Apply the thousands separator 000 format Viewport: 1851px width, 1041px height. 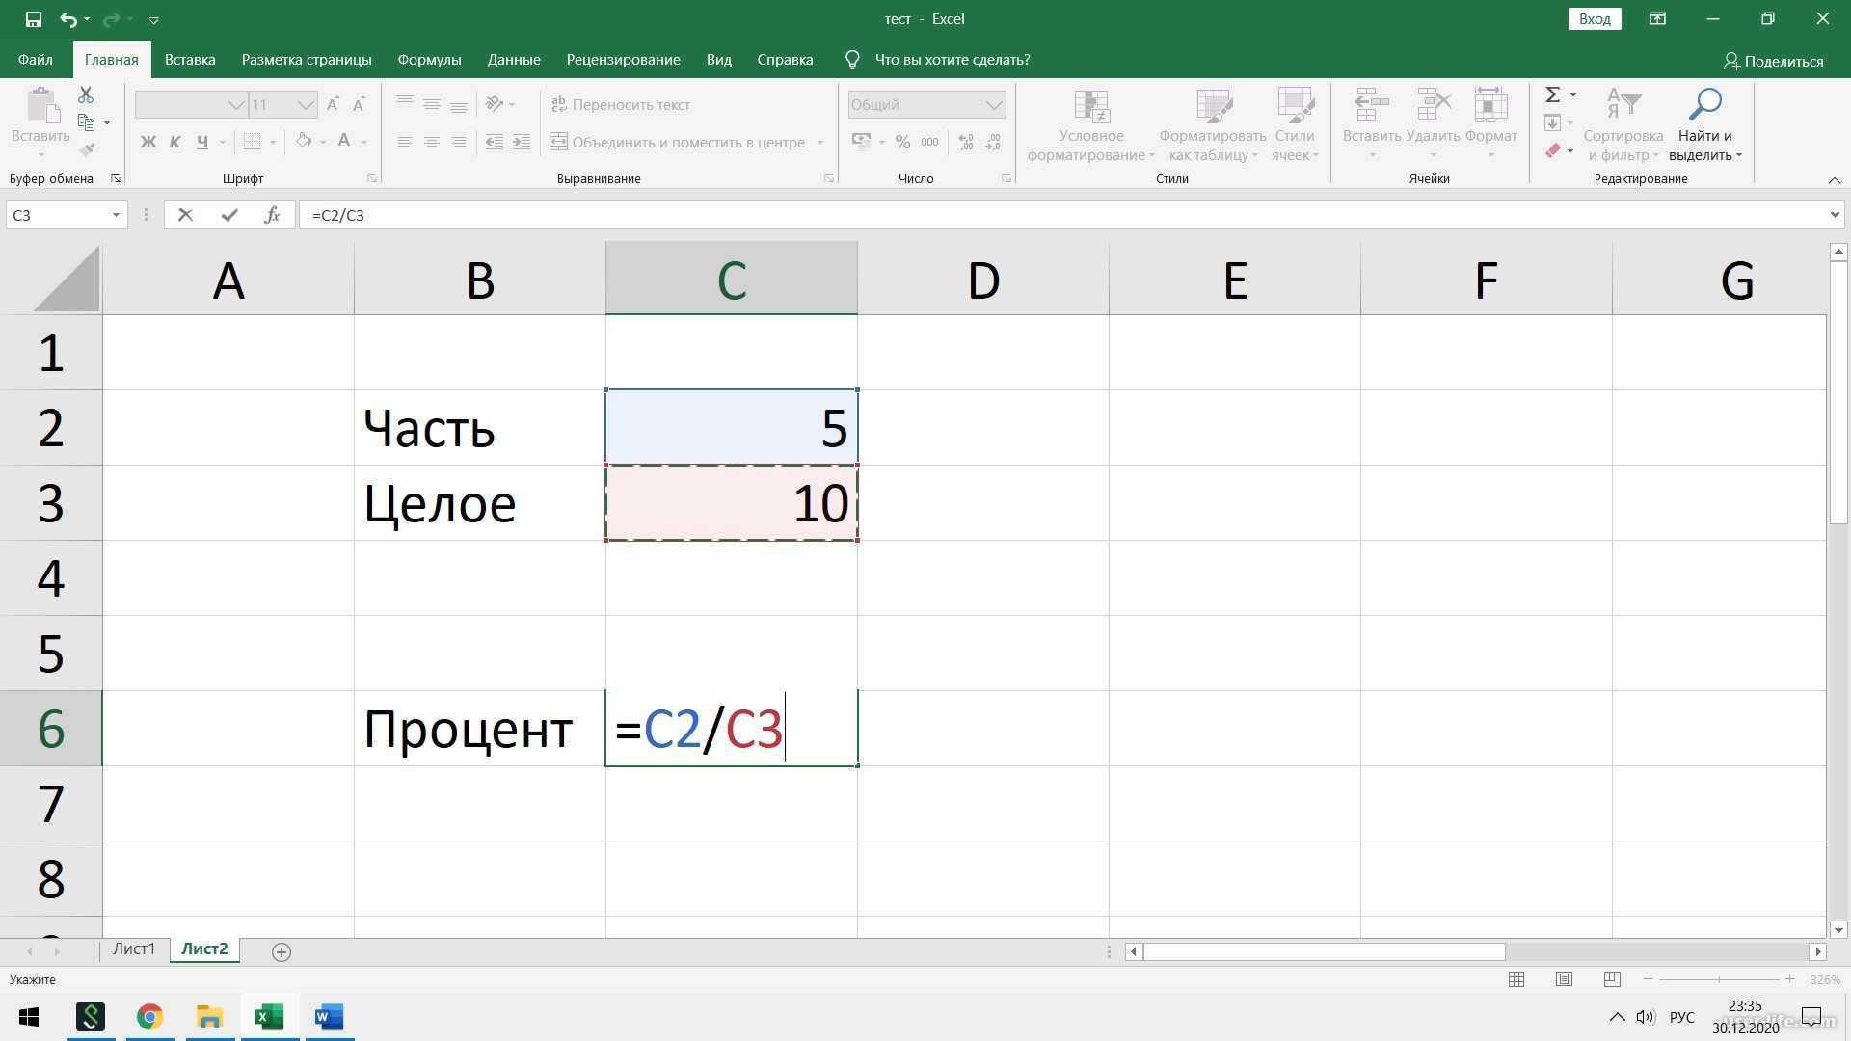929,142
